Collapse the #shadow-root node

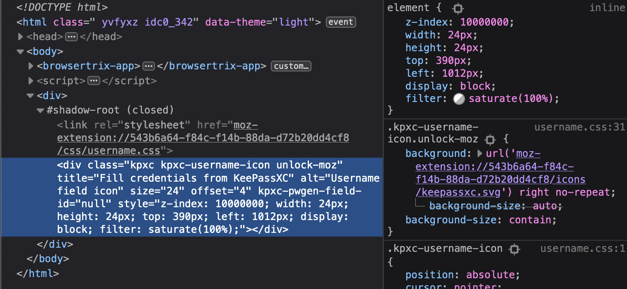[40, 110]
